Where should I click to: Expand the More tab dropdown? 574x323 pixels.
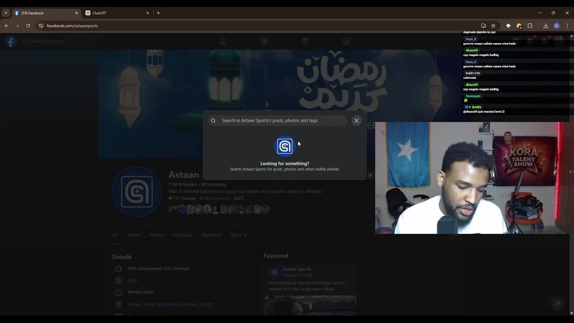pos(239,235)
